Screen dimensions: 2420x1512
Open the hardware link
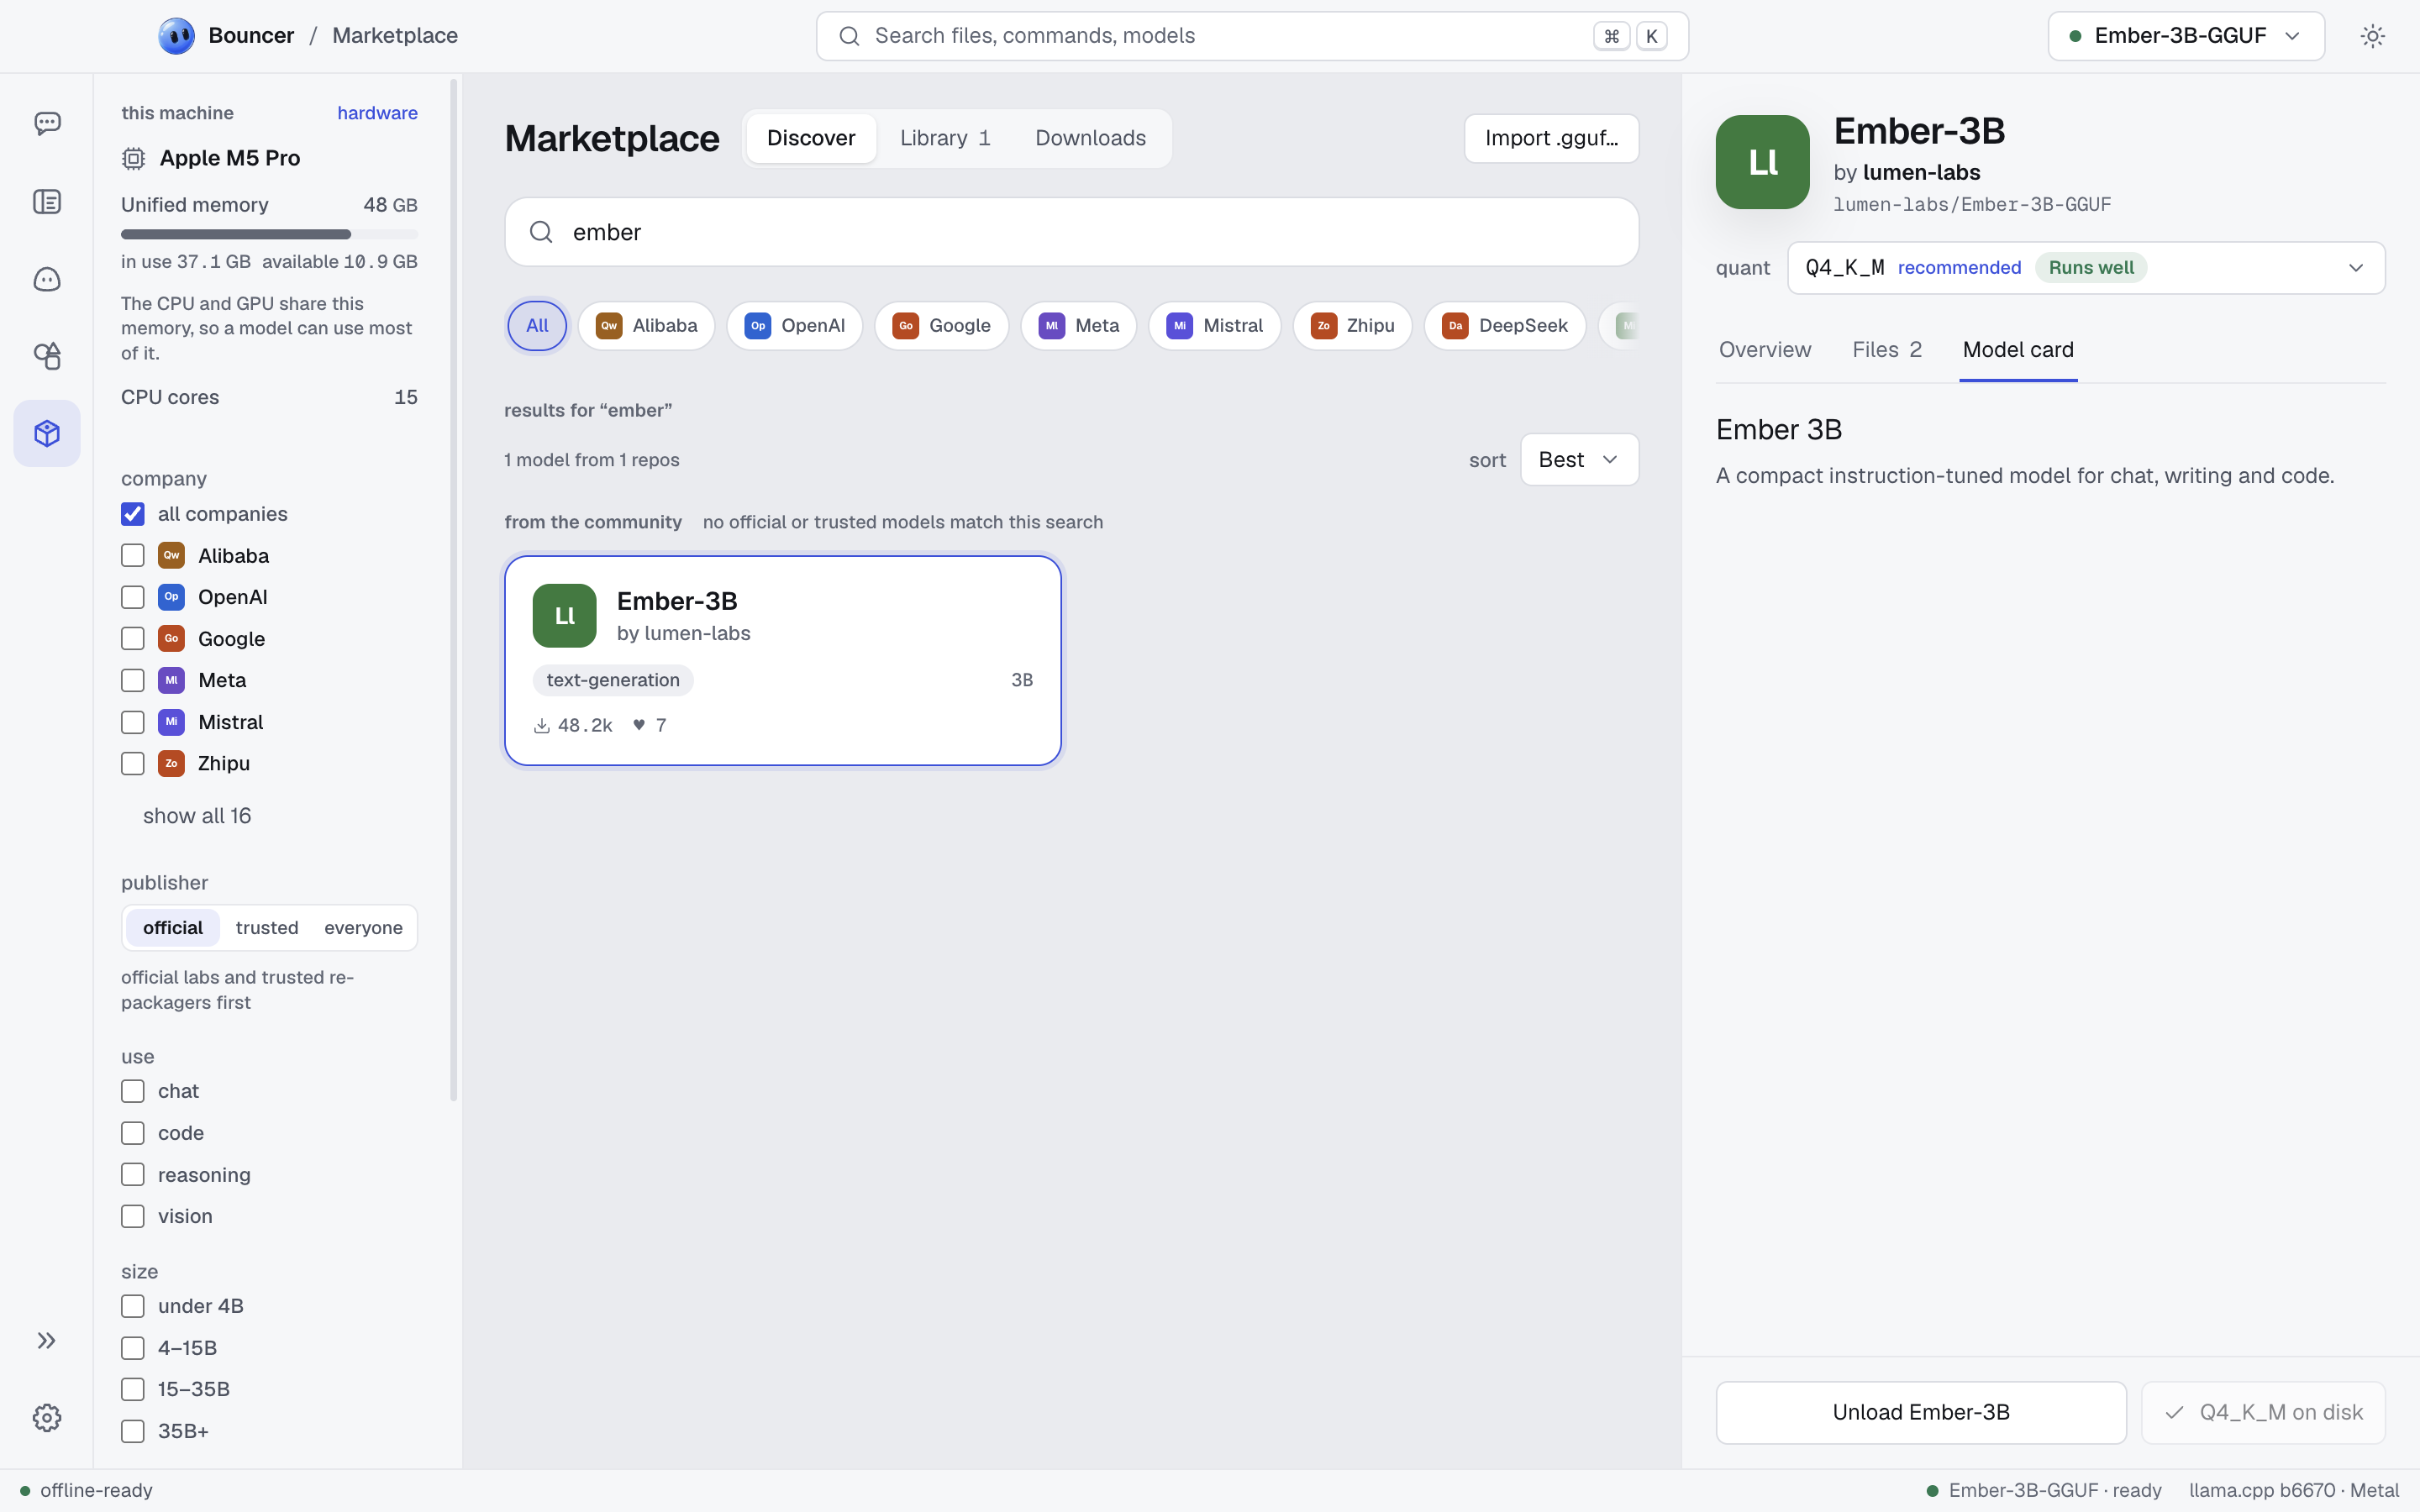pyautogui.click(x=377, y=113)
